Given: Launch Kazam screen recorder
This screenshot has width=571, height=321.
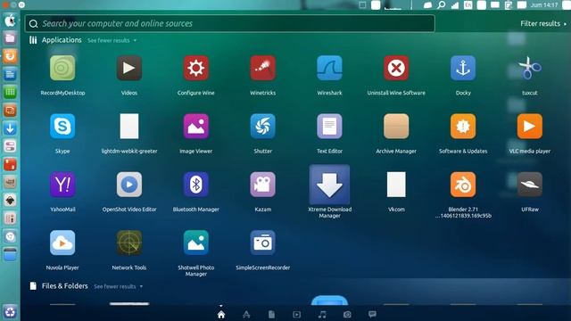Looking at the screenshot, I should click(x=262, y=185).
